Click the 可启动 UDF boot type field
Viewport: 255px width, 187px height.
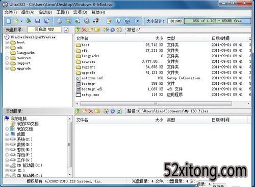pos(44,30)
